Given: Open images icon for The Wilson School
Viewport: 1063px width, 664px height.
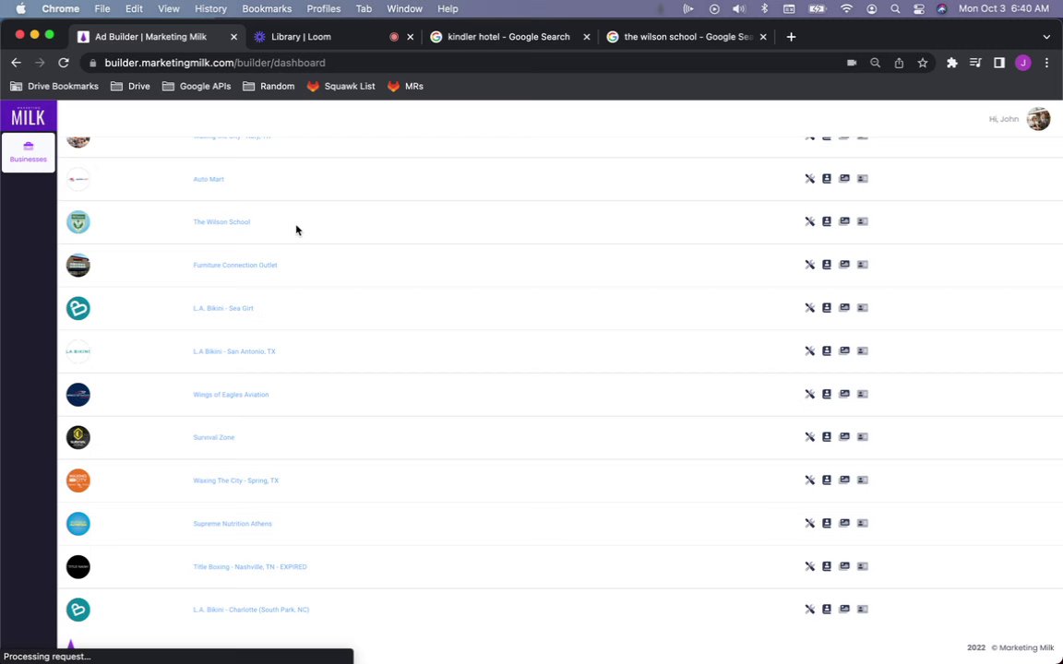Looking at the screenshot, I should click(x=844, y=221).
